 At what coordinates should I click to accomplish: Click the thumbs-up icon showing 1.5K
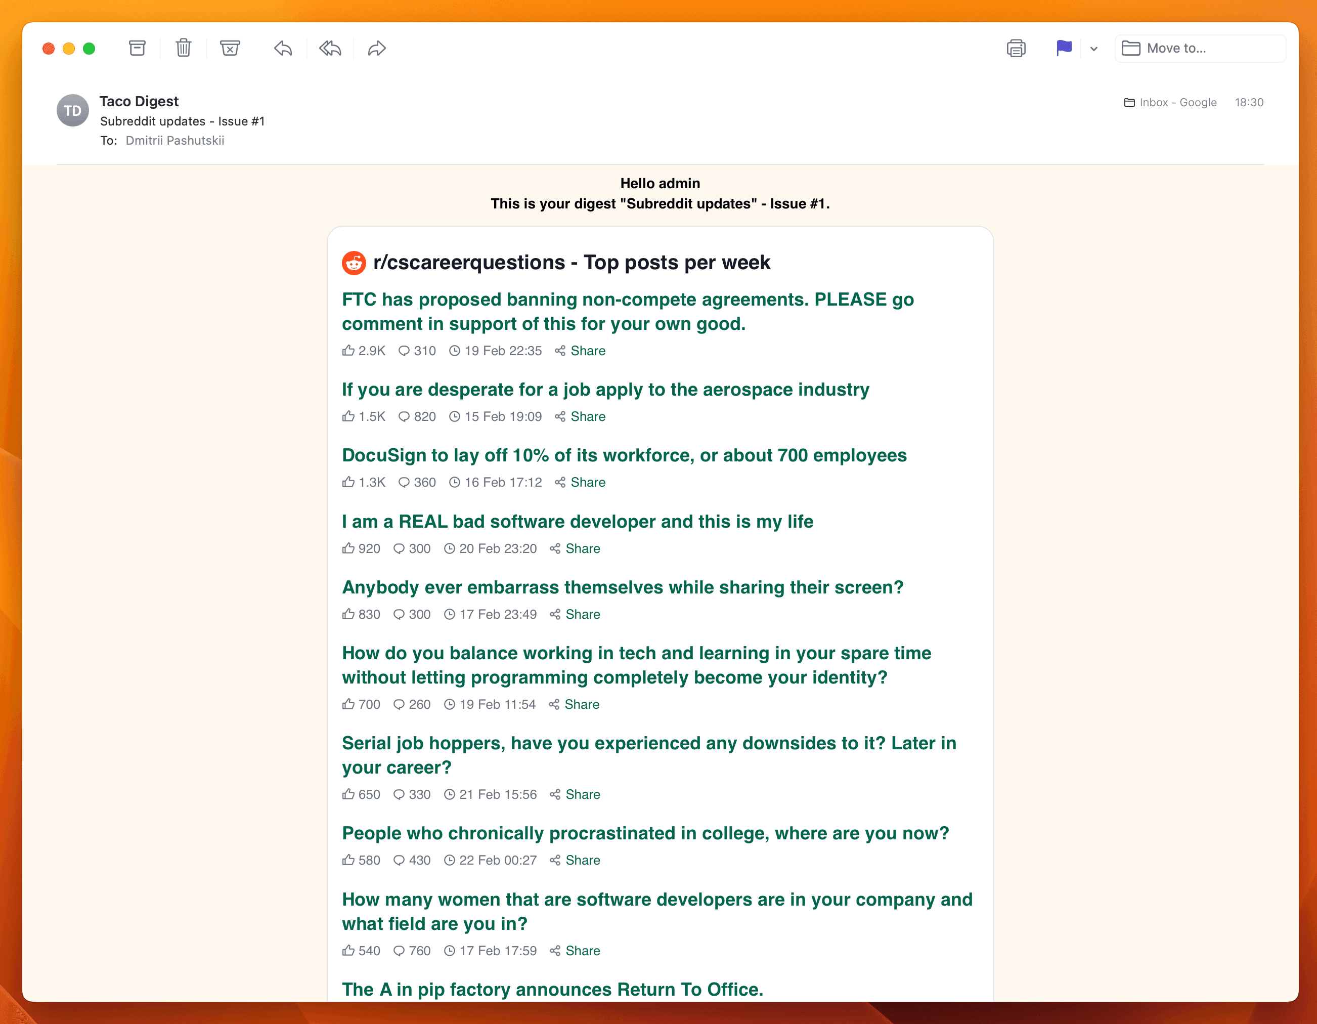point(348,416)
